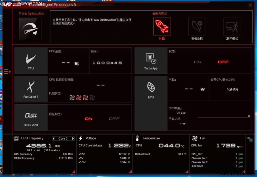
Task: Set DIGI+ VRM optimal phase ON
Action: click(x=88, y=119)
